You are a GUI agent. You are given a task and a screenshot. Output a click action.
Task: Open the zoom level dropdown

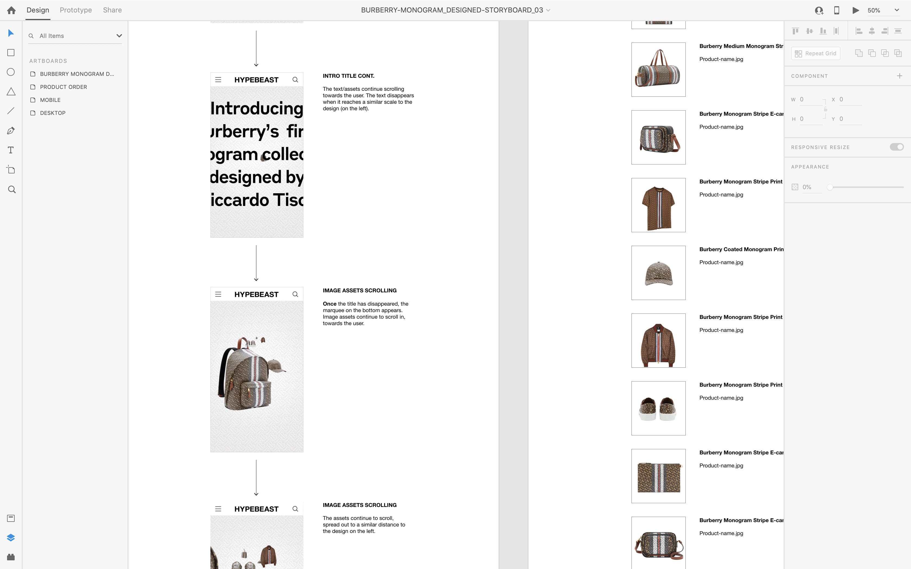(897, 10)
